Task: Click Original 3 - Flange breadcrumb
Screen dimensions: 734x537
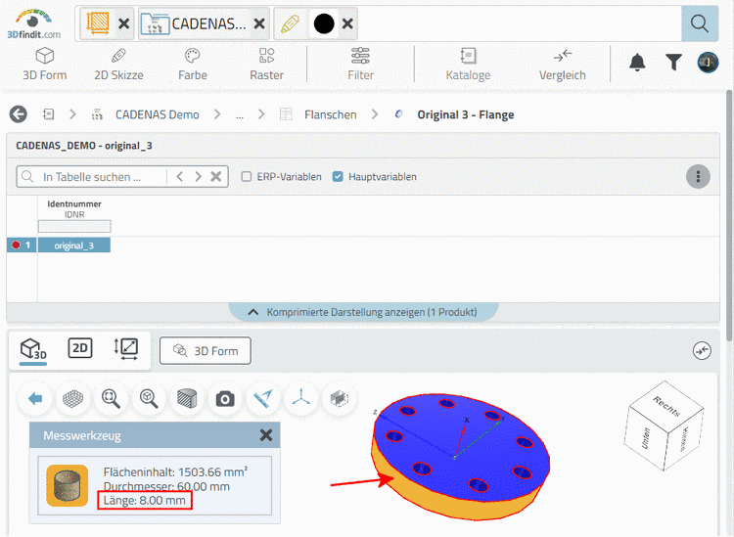Action: click(x=465, y=114)
